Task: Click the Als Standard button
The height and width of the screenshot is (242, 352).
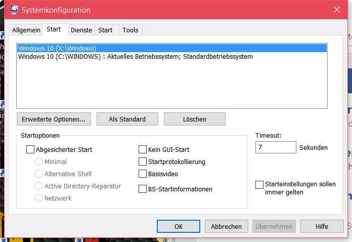Action: tap(127, 119)
